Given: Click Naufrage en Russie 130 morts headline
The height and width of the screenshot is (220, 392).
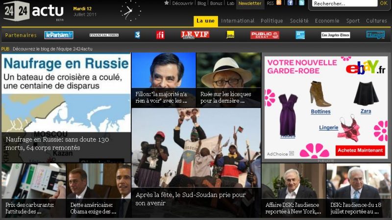Looking at the screenshot, I should tap(57, 143).
